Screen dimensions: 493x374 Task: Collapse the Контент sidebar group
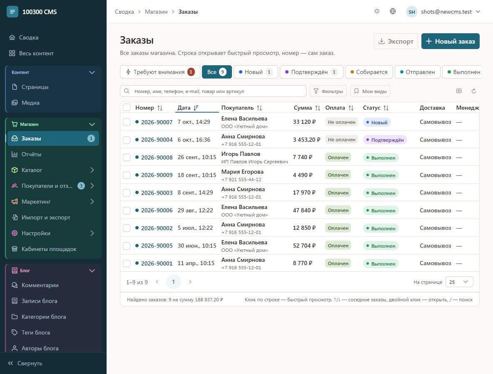click(x=92, y=72)
